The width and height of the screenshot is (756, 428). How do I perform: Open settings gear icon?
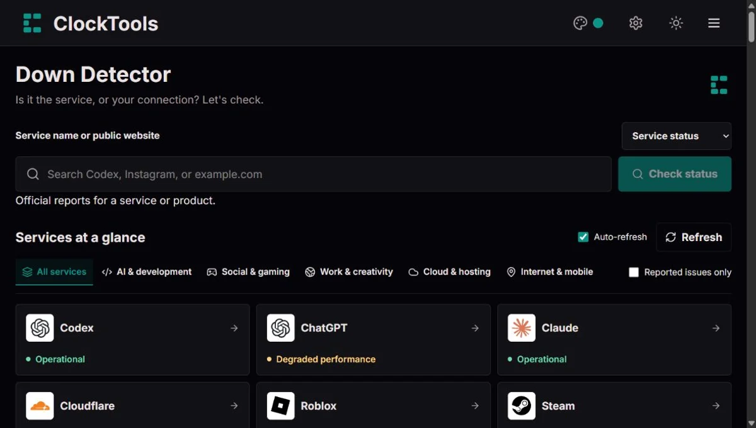point(636,23)
